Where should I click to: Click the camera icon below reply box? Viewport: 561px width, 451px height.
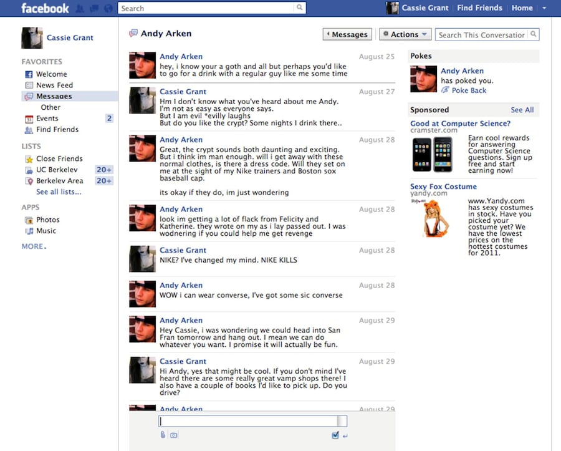click(174, 435)
